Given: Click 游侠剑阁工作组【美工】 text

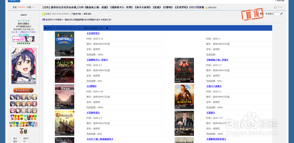Looking at the screenshot, I should [24, 29].
